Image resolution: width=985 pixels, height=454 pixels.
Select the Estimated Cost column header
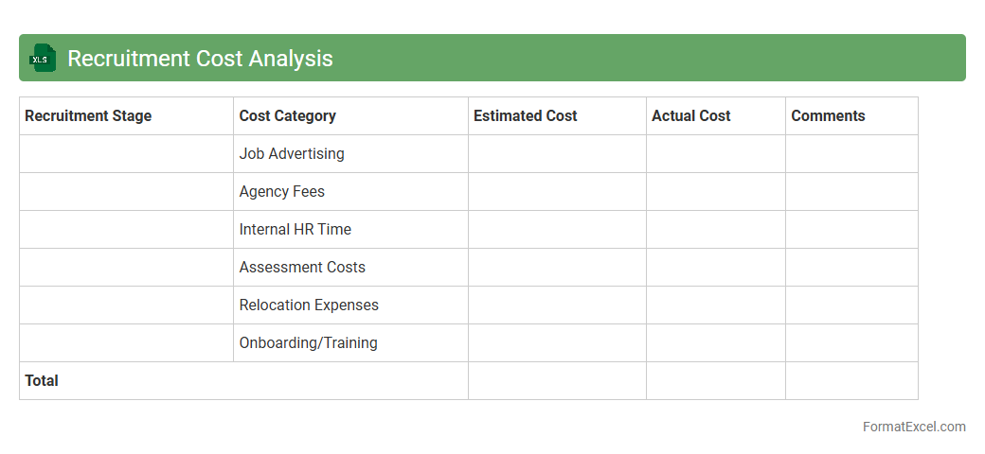(x=525, y=115)
